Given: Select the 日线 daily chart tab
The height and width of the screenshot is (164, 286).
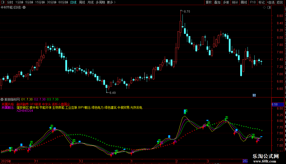Looking at the screenshot, I should (73, 2).
